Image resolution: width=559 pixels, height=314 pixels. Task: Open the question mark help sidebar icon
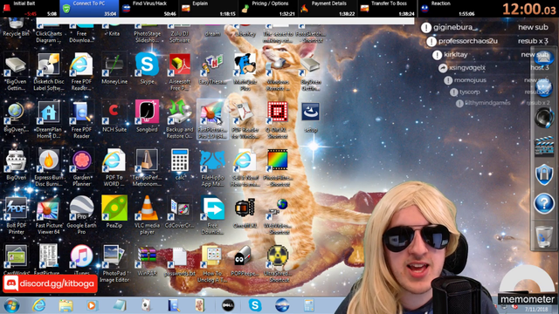544,203
